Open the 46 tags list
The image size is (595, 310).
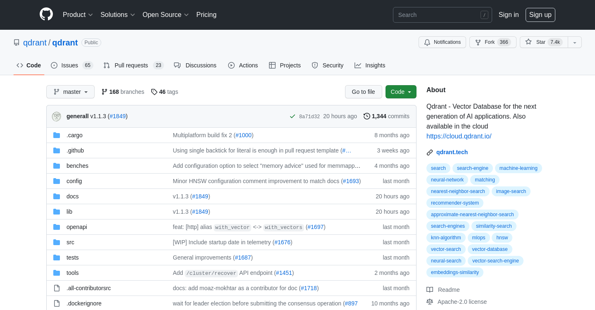coord(164,92)
